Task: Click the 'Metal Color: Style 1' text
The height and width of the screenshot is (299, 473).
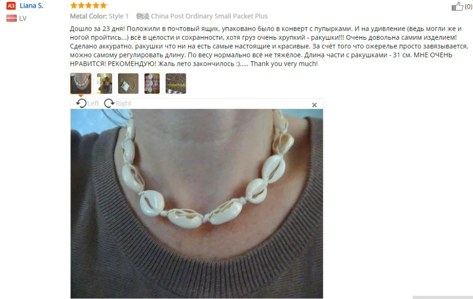Action: (x=99, y=16)
